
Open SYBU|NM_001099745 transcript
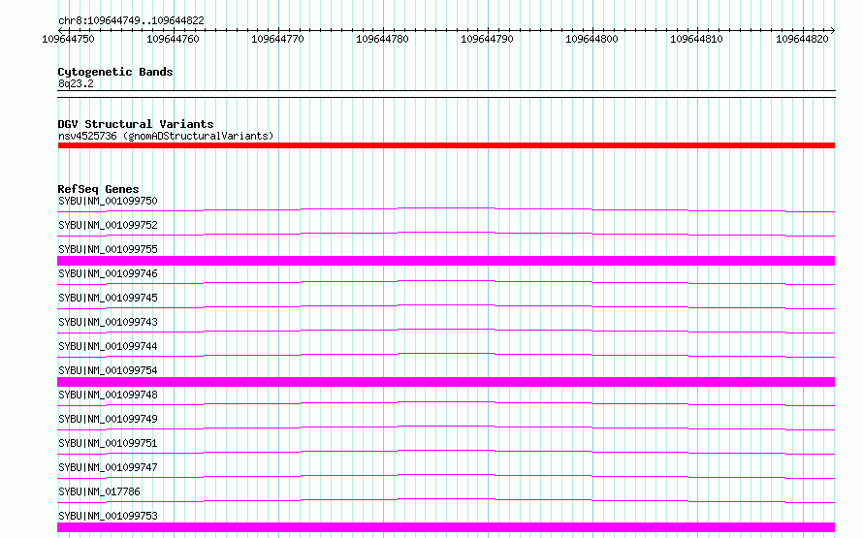click(x=108, y=298)
